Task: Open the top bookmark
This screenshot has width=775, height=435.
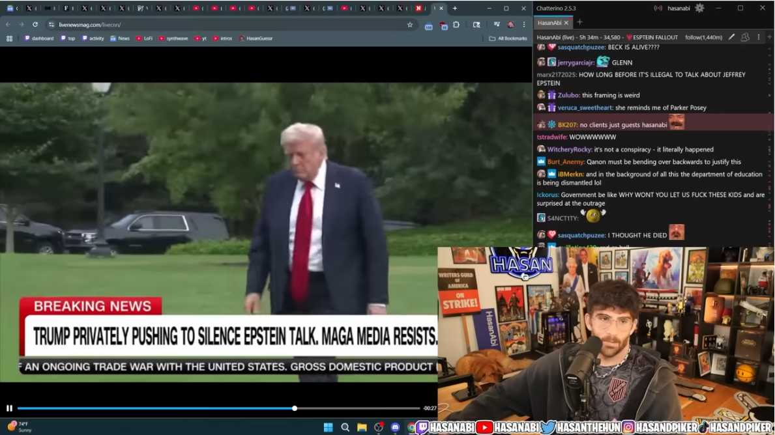Action: tap(68, 38)
